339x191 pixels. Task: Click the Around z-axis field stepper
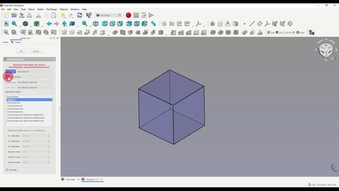[x=49, y=162]
